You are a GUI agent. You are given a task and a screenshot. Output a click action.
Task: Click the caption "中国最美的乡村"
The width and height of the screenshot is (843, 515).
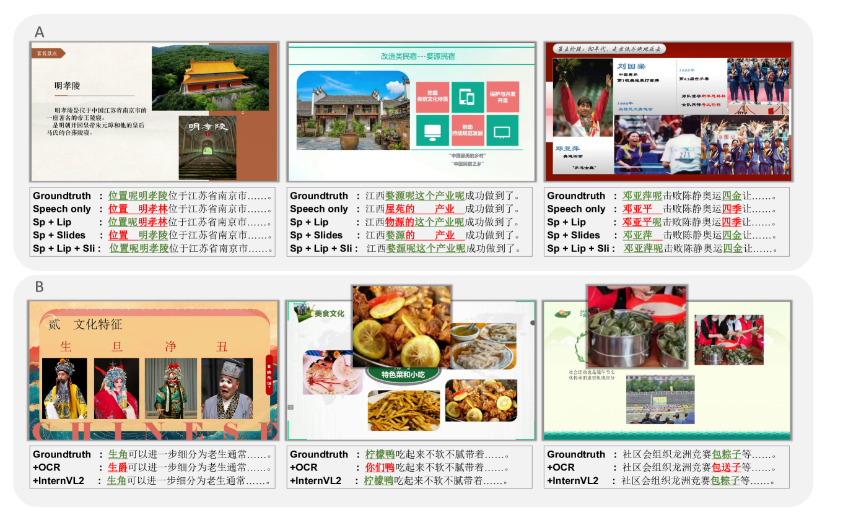[x=466, y=155]
